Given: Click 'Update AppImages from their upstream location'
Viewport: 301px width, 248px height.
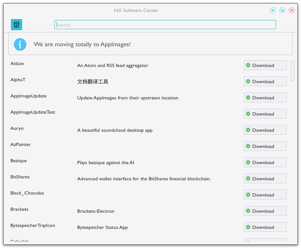Looking at the screenshot, I should pyautogui.click(x=128, y=98).
